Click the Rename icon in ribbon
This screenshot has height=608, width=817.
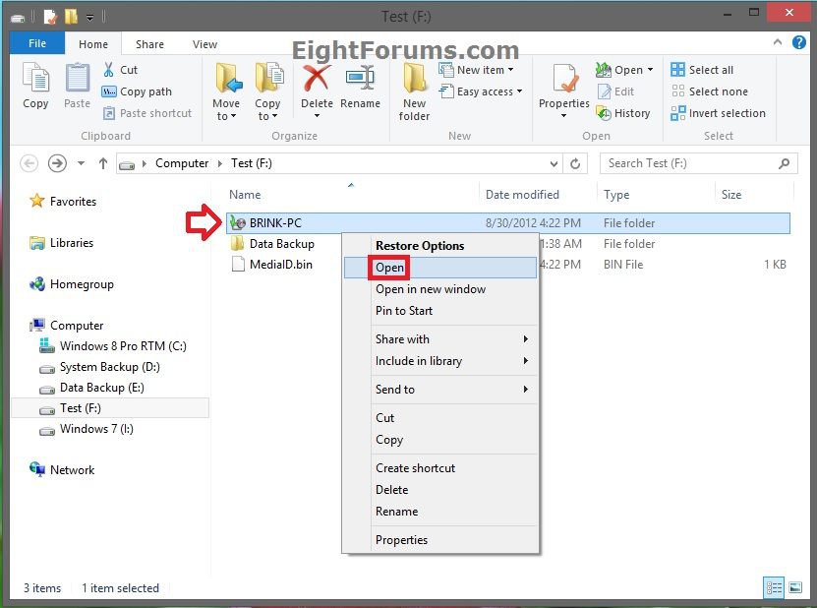[360, 79]
